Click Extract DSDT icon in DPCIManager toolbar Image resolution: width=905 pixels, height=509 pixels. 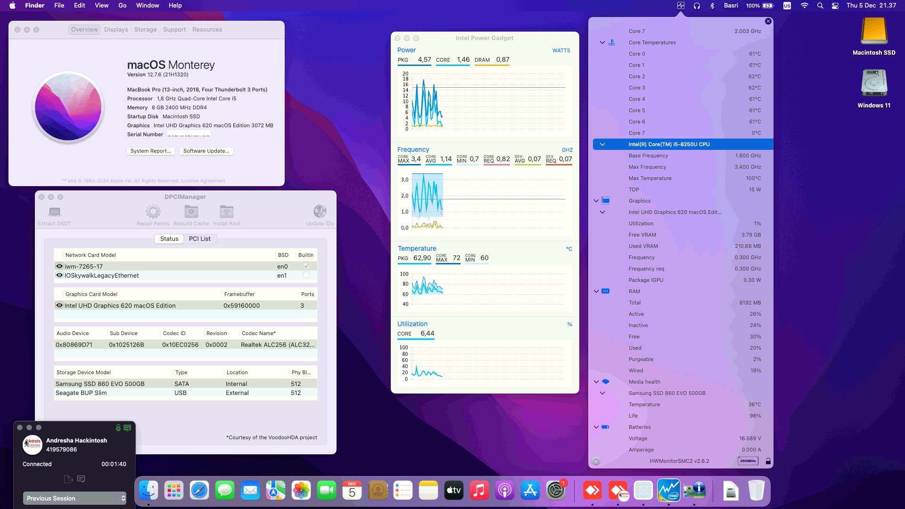click(55, 212)
